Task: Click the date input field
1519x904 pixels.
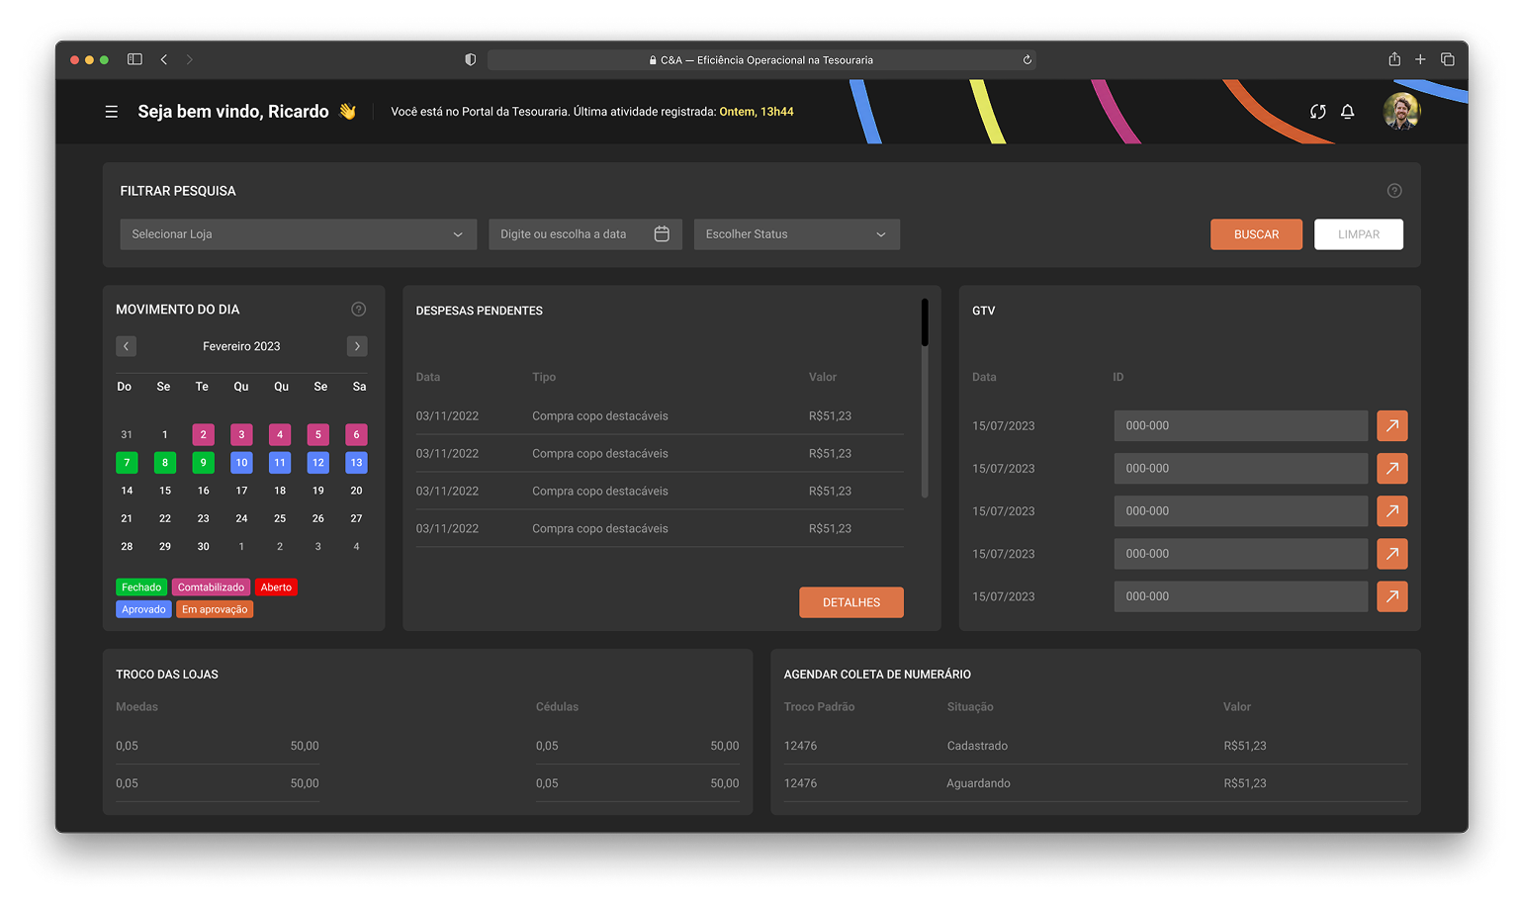Action: 585,234
